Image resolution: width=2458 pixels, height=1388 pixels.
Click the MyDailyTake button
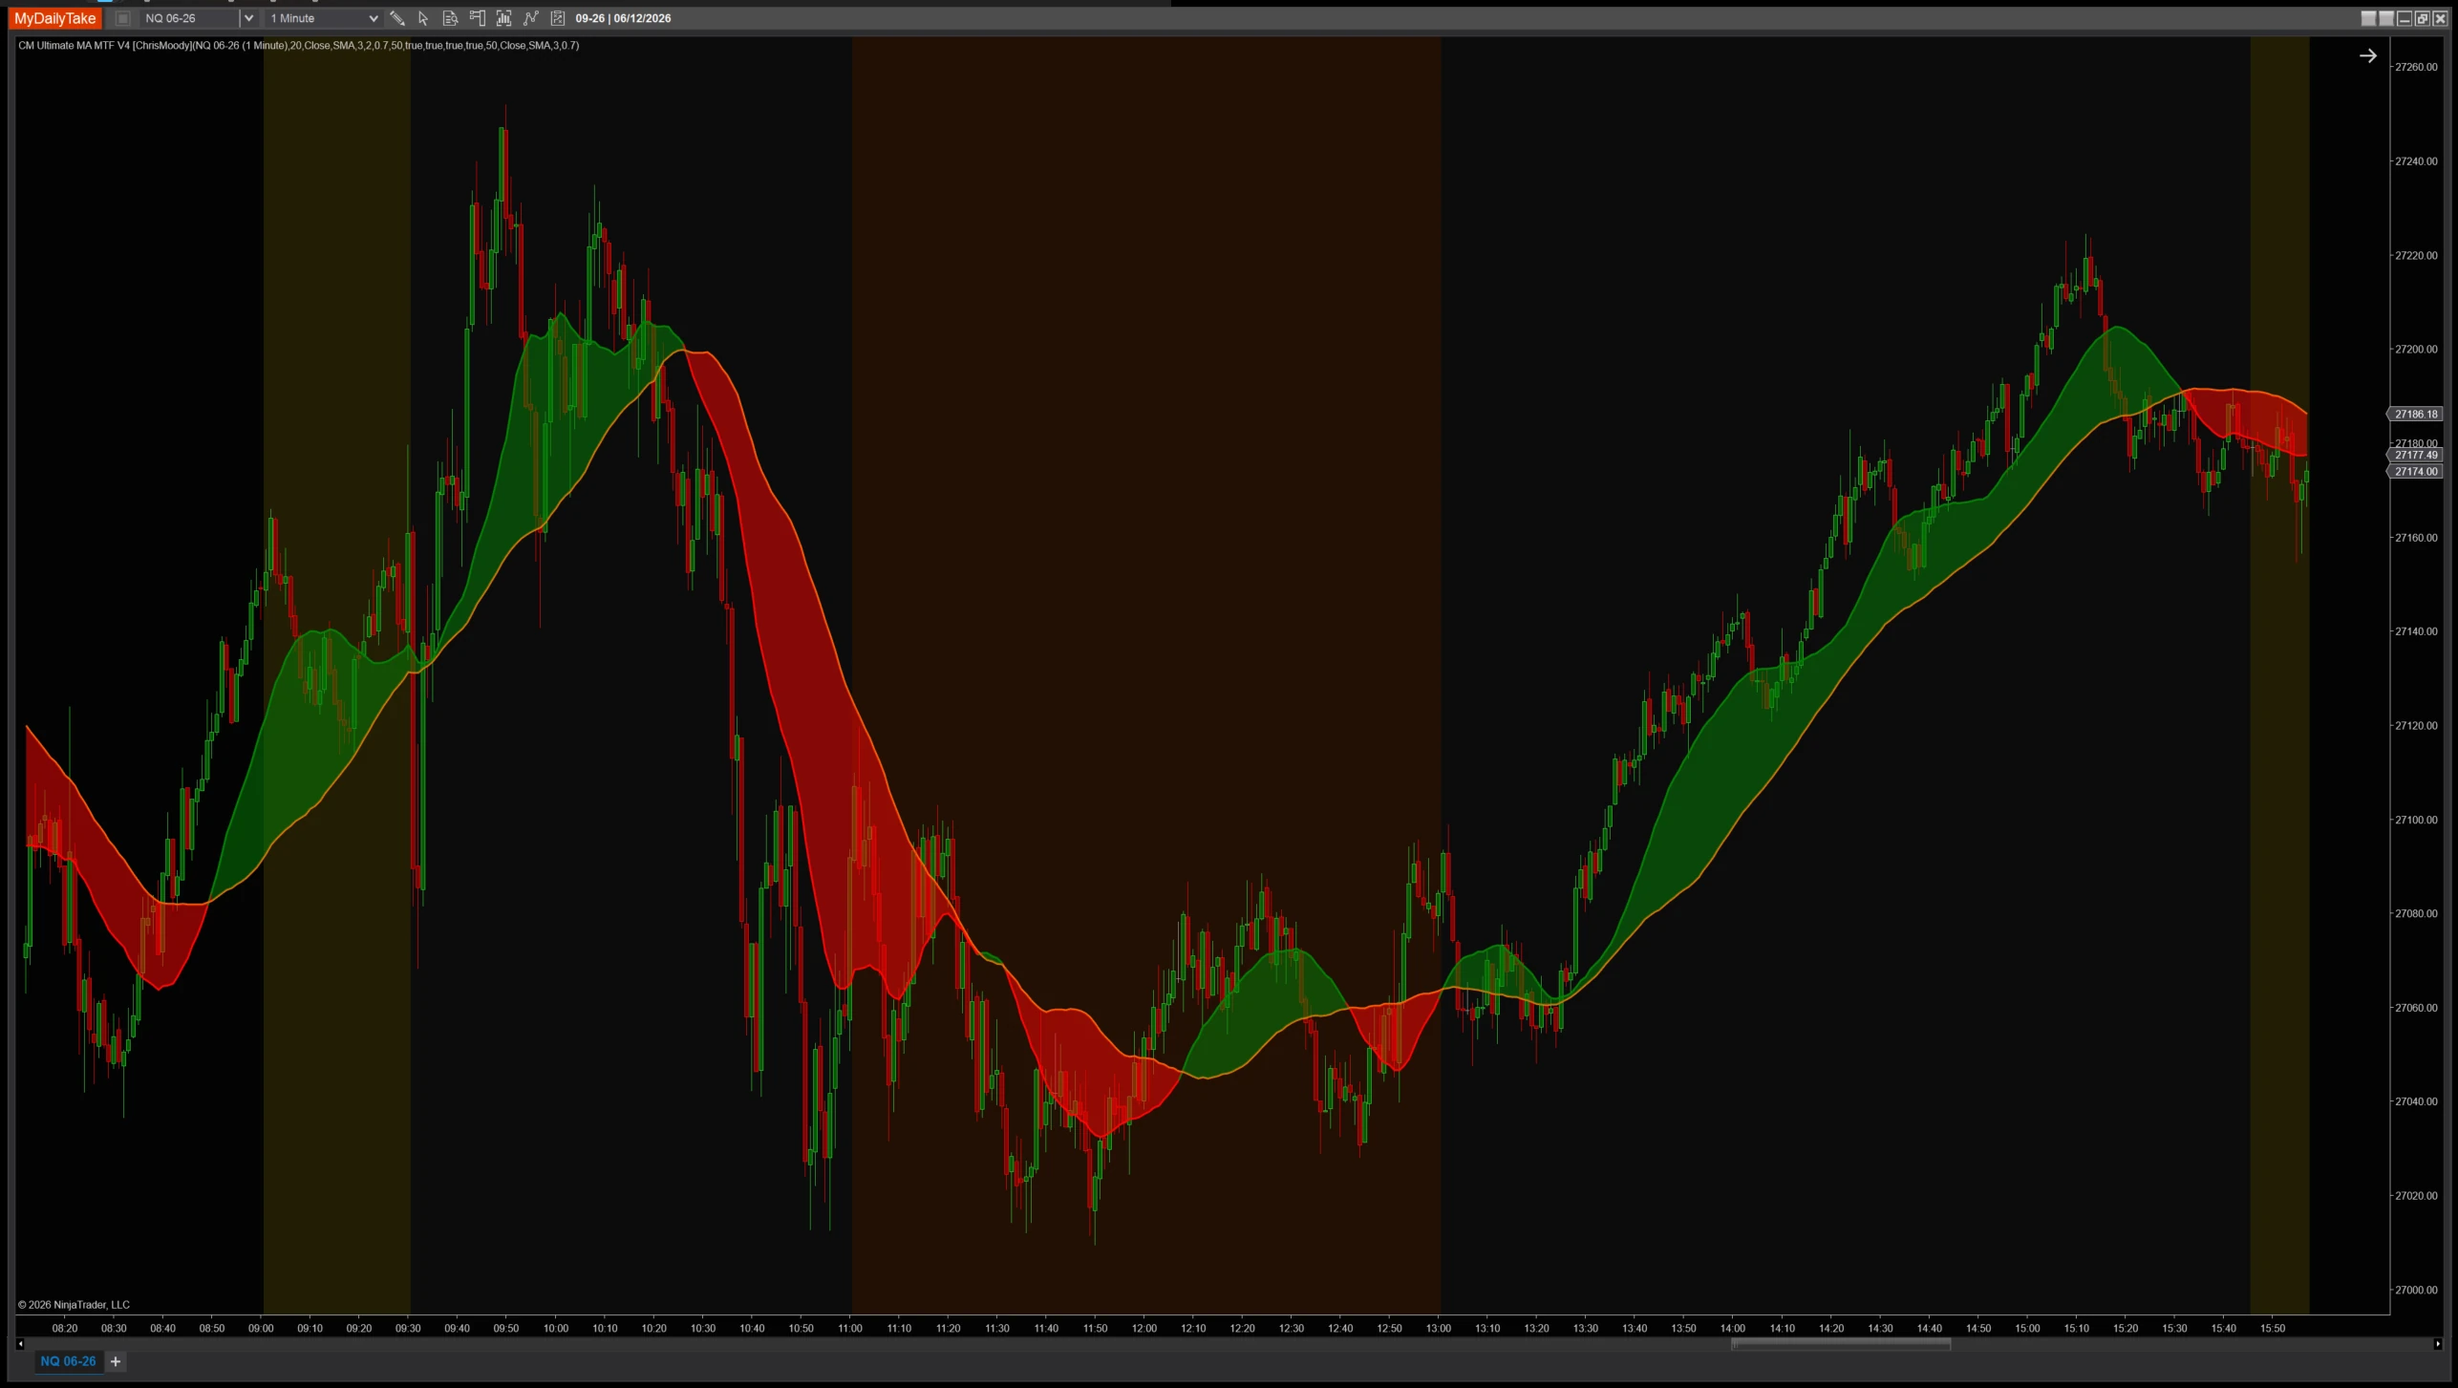[x=55, y=18]
